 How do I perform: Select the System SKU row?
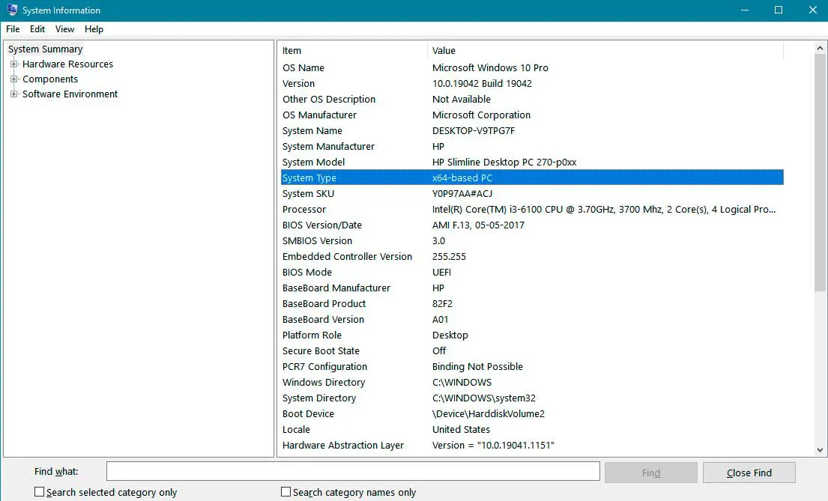[532, 194]
